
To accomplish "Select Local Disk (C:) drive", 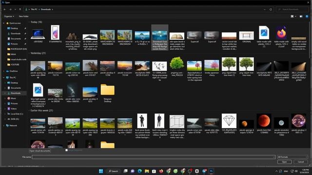I will pyautogui.click(x=15, y=114).
